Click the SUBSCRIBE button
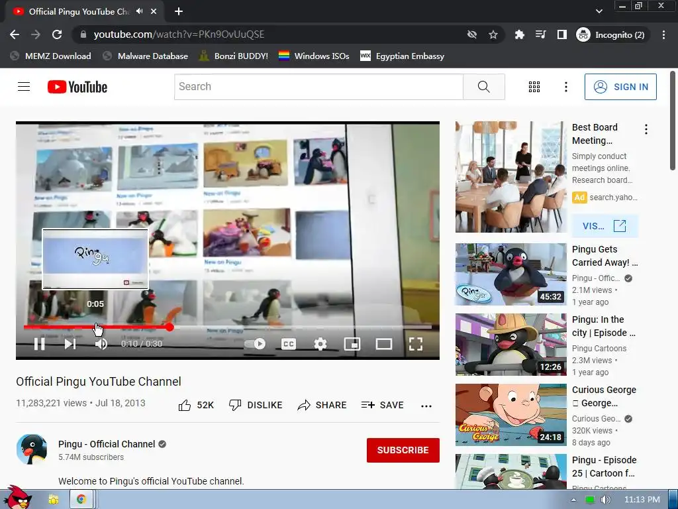 (x=403, y=450)
